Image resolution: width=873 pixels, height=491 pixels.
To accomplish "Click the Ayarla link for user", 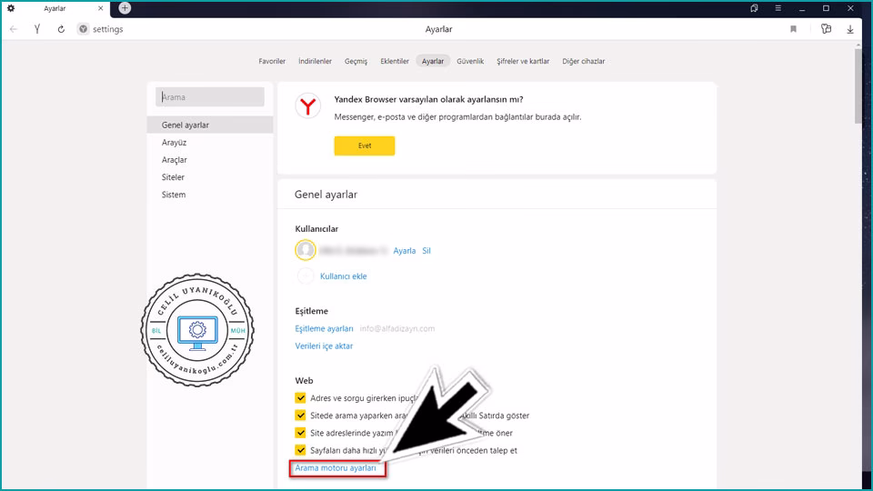I will tap(404, 251).
